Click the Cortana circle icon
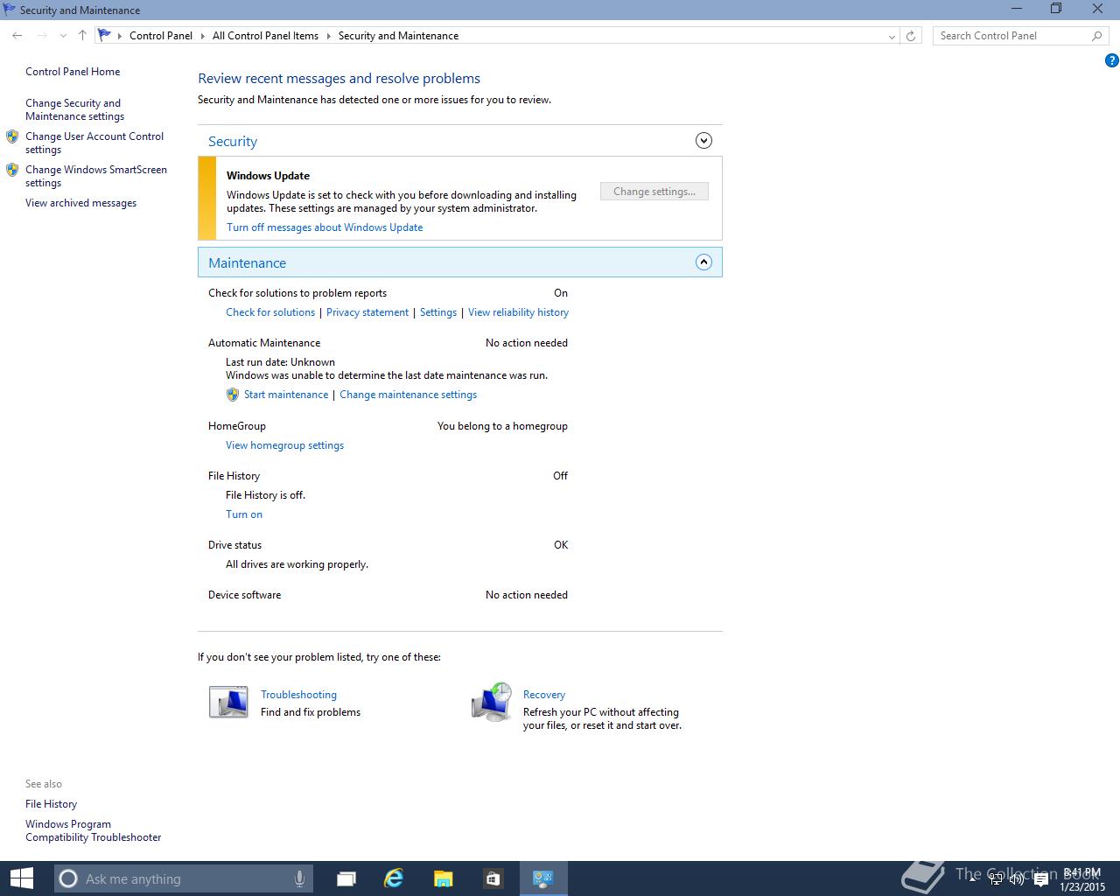Image resolution: width=1120 pixels, height=896 pixels. point(68,878)
